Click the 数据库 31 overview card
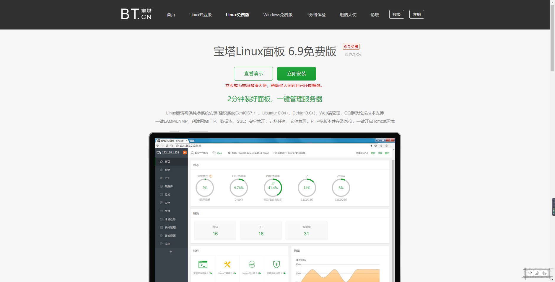The height and width of the screenshot is (282, 555). click(307, 231)
